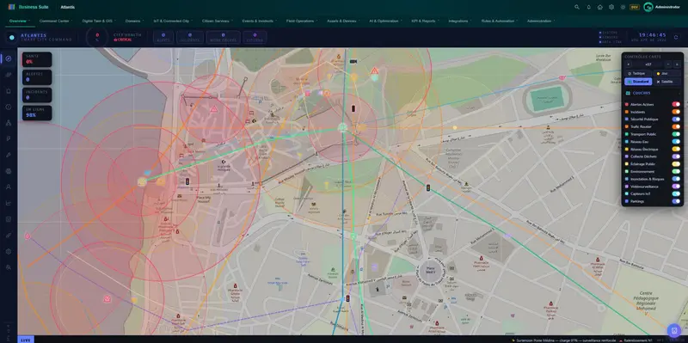
Task: Click the Work Orders counter chip
Action: [223, 37]
